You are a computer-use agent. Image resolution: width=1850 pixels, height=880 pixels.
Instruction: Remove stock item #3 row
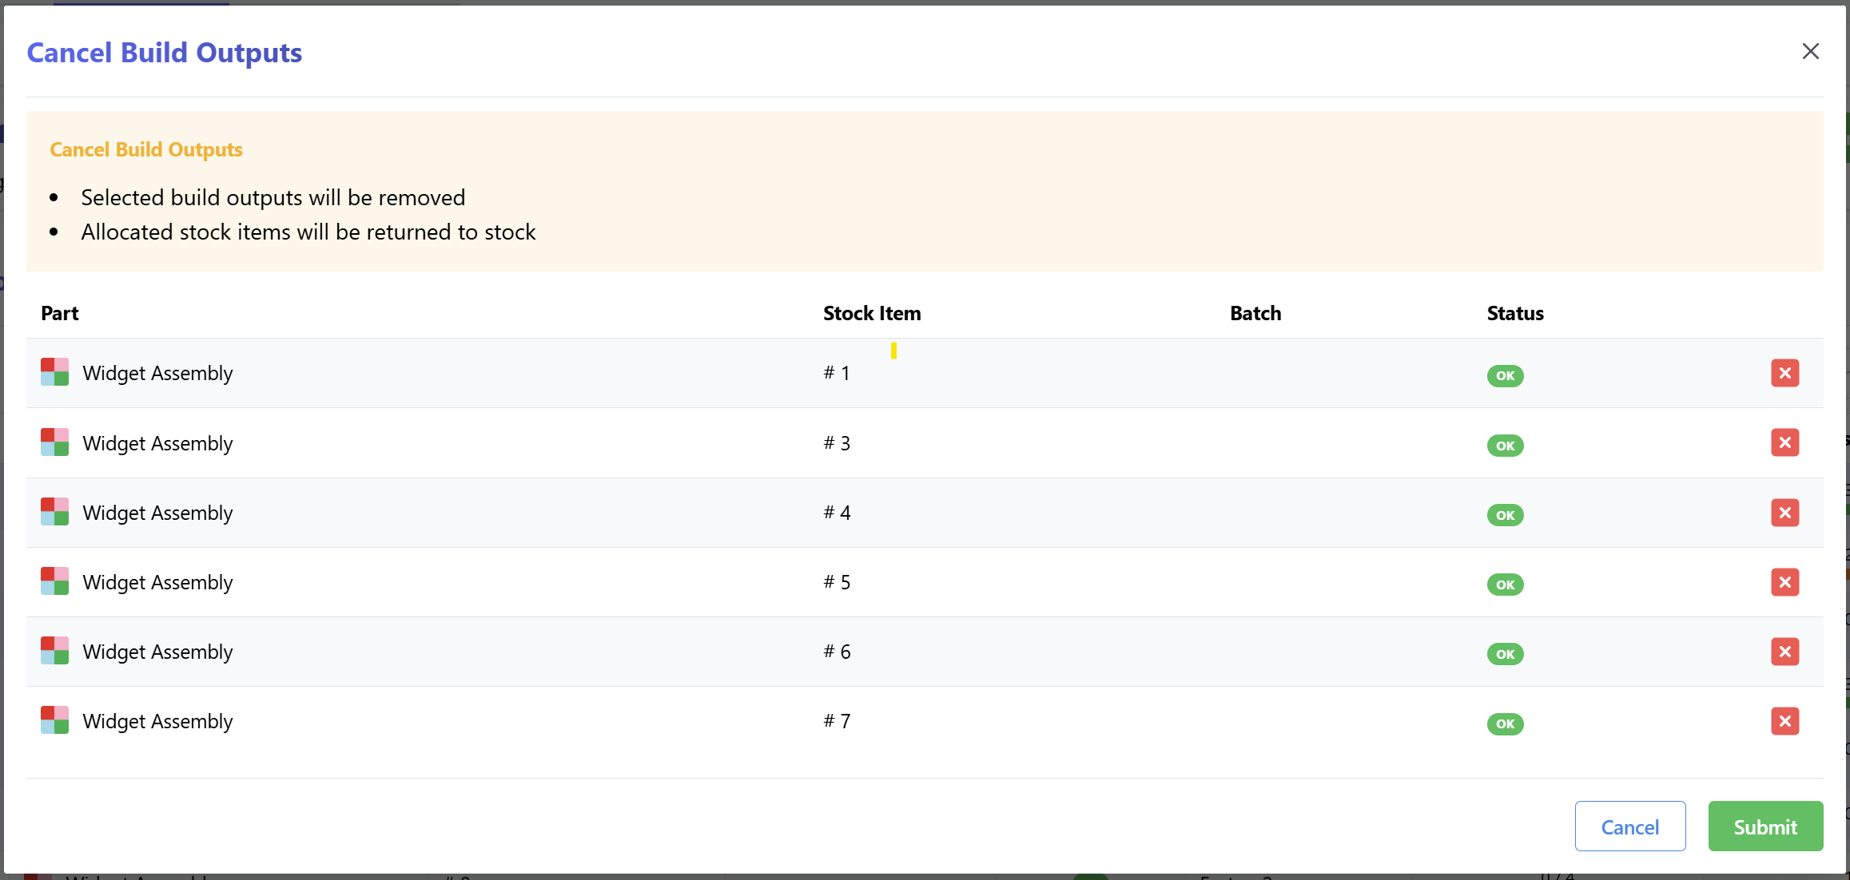pyautogui.click(x=1784, y=442)
